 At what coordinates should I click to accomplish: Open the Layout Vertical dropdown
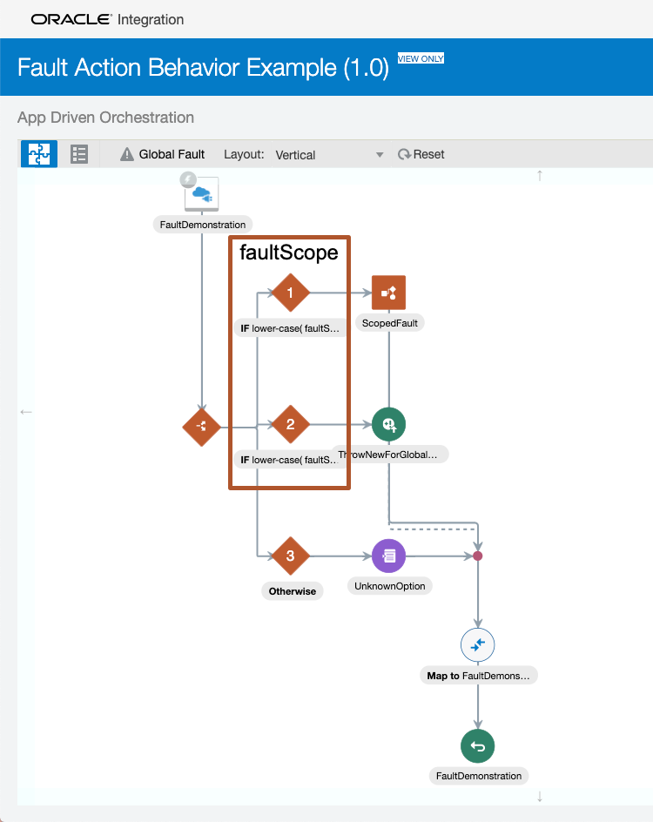pyautogui.click(x=330, y=155)
